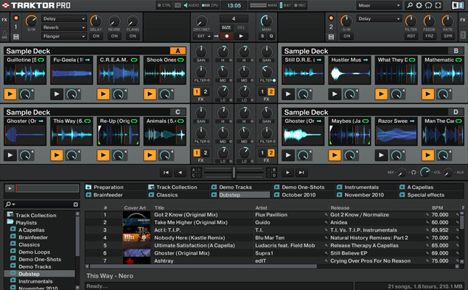
Task: Save FX unit 2 snapshot disk icon
Action: [x=331, y=37]
